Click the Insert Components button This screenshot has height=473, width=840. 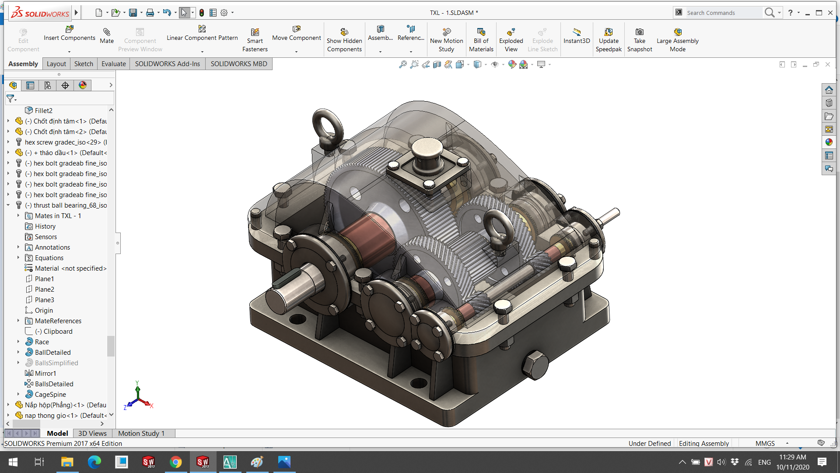point(69,30)
